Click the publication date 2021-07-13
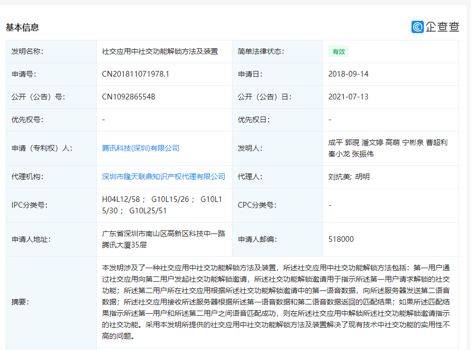471x350 pixels. (x=348, y=97)
